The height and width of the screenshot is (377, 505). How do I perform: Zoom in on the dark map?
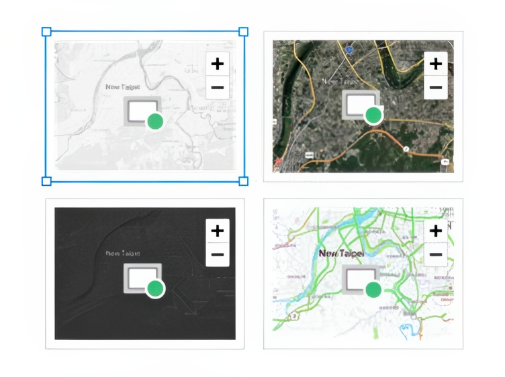pos(217,231)
